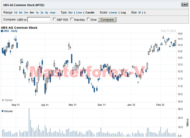Tick the S&P 500 checkbox
Screen dimensions: 190x138
click(54, 19)
